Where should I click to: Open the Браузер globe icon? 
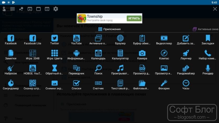(x=120, y=40)
